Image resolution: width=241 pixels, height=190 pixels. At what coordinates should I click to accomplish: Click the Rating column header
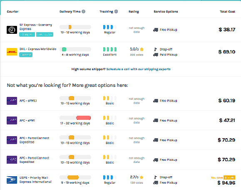(x=134, y=11)
